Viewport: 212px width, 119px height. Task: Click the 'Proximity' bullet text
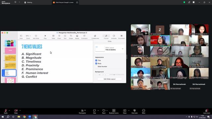tap(32, 65)
